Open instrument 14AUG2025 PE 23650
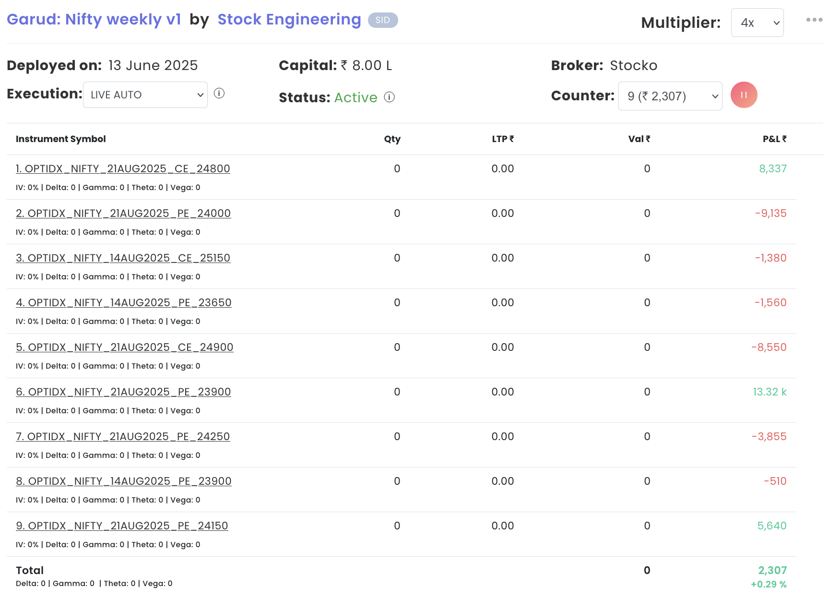This screenshot has width=829, height=600. (x=124, y=303)
